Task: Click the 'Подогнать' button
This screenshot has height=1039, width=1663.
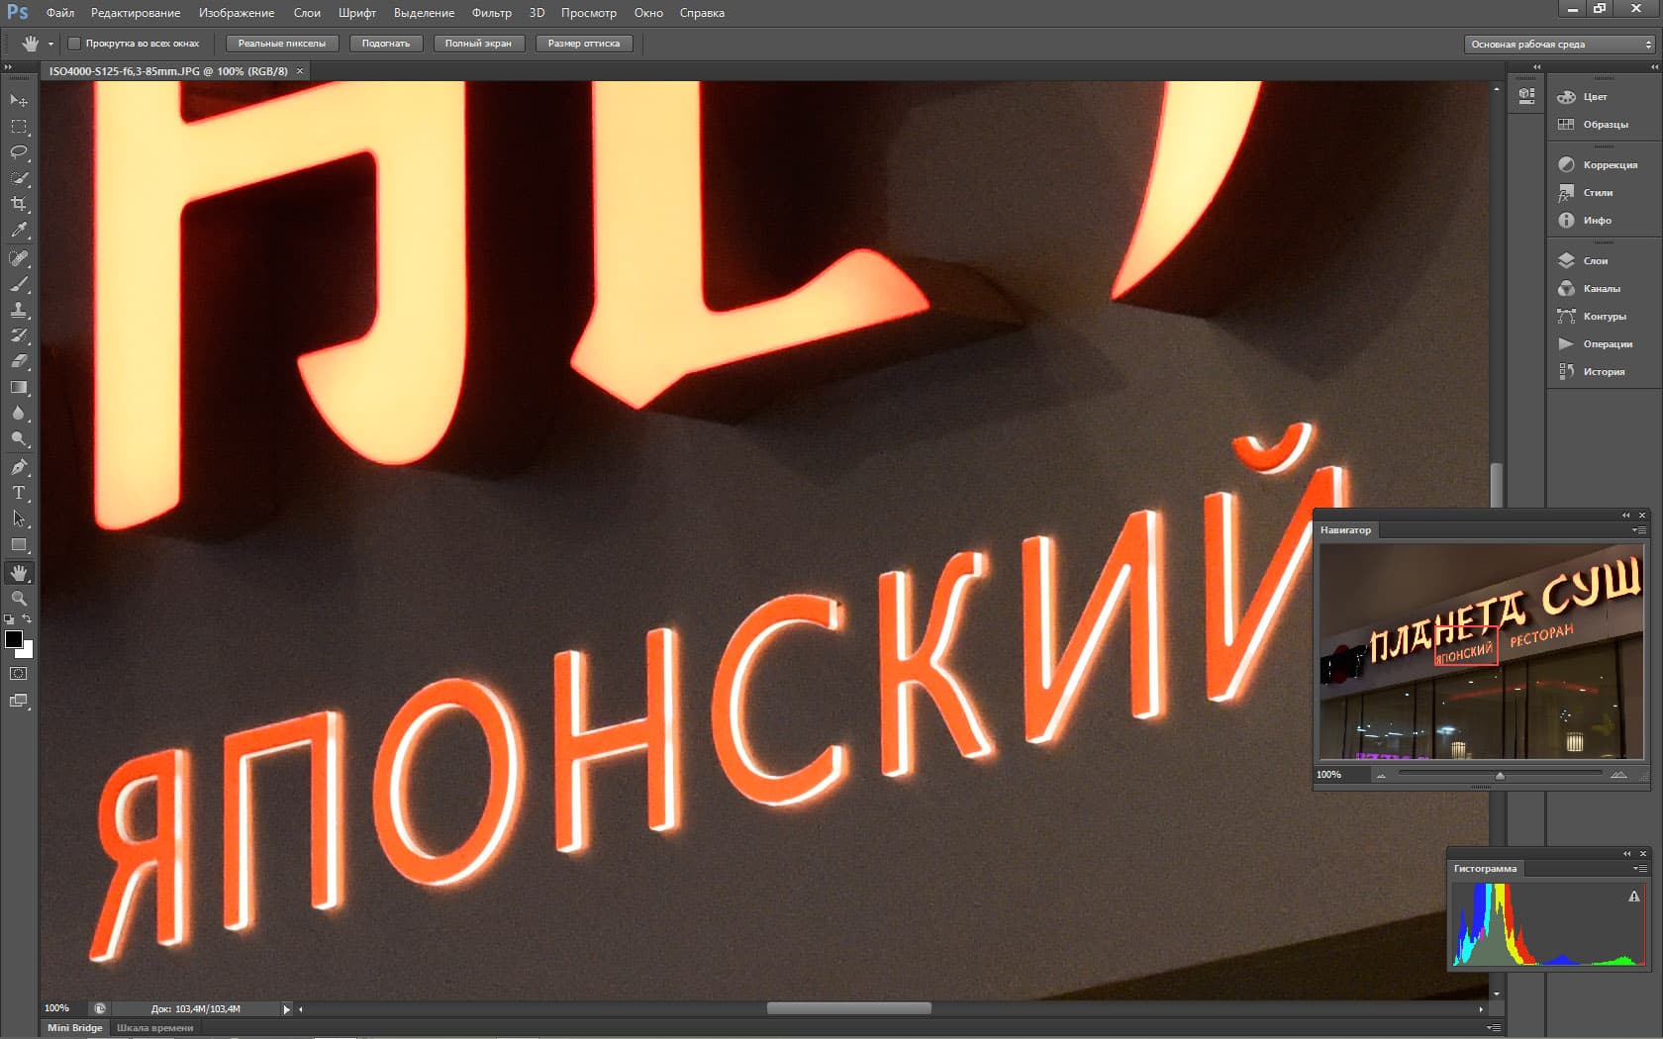Action: pyautogui.click(x=386, y=44)
